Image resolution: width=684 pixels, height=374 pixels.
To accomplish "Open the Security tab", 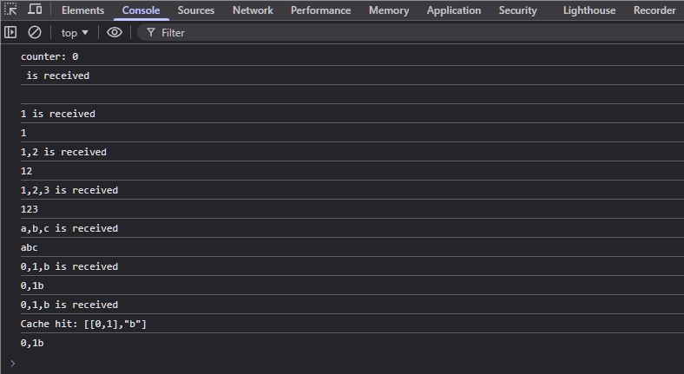I will (517, 10).
